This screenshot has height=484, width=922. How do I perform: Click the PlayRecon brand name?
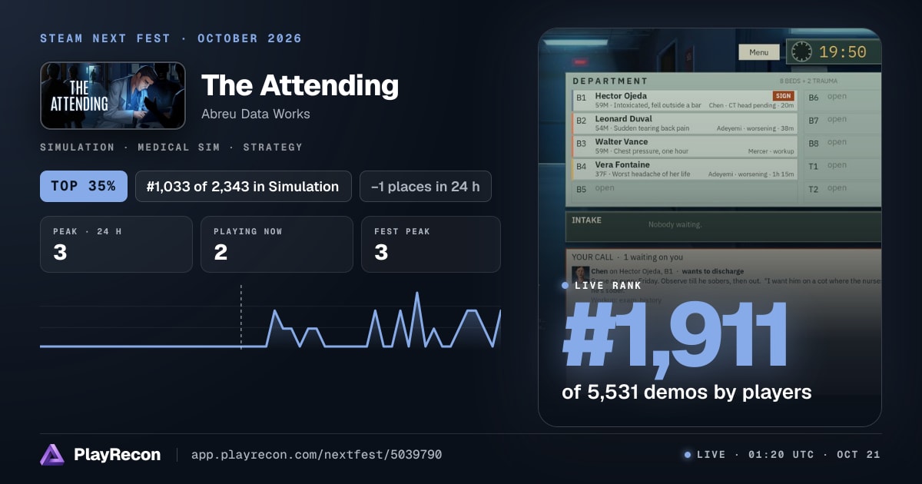(x=118, y=455)
